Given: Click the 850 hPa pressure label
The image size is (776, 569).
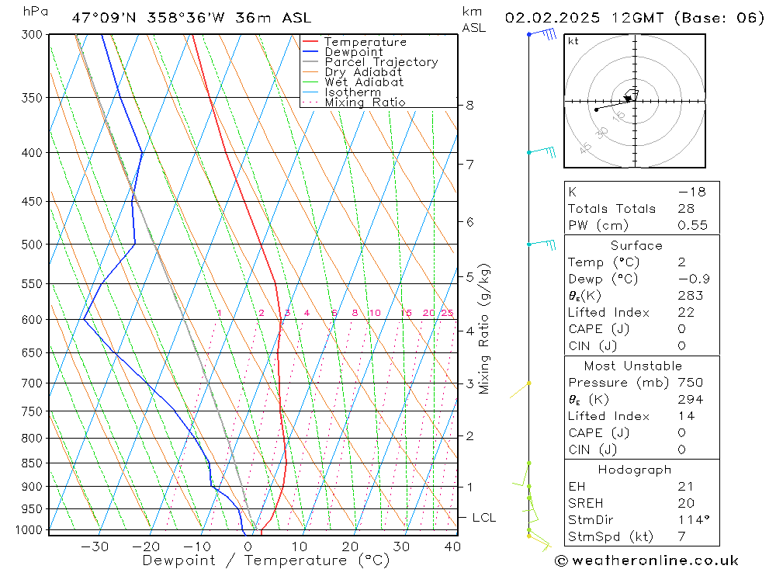Looking at the screenshot, I should [x=32, y=463].
